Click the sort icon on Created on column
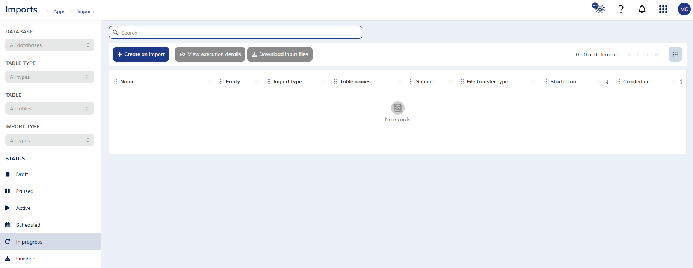Viewport: 693px width, 268px height. pyautogui.click(x=681, y=82)
